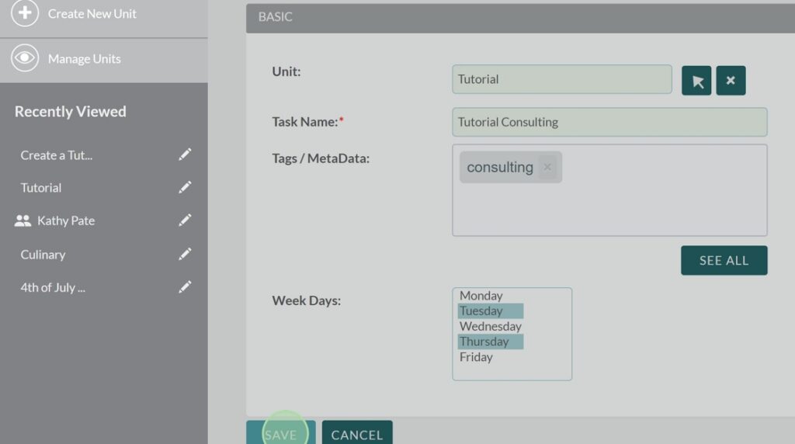Click into the Task Name input field
795x444 pixels.
(609, 122)
